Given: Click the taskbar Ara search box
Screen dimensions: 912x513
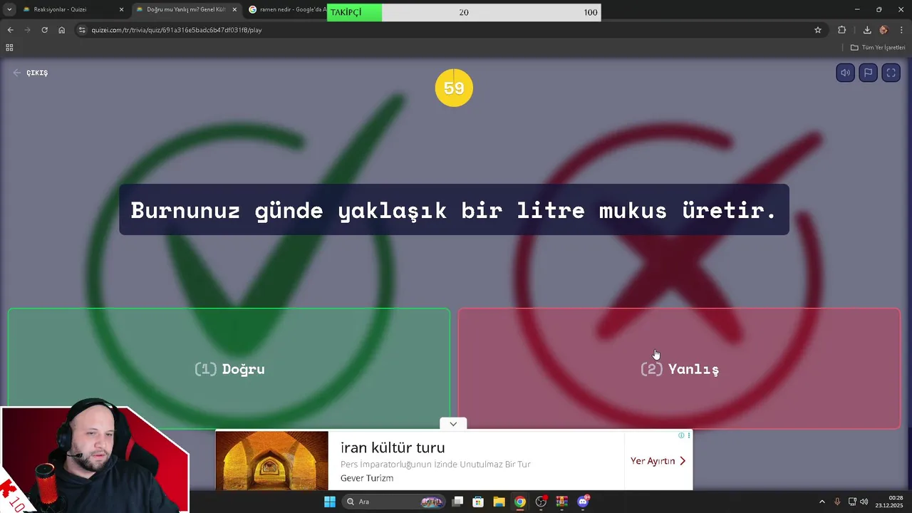Looking at the screenshot, I should coord(393,502).
